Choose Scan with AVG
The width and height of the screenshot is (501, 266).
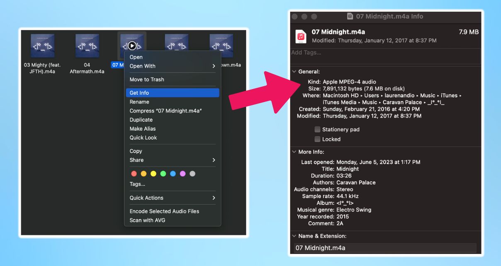click(147, 220)
